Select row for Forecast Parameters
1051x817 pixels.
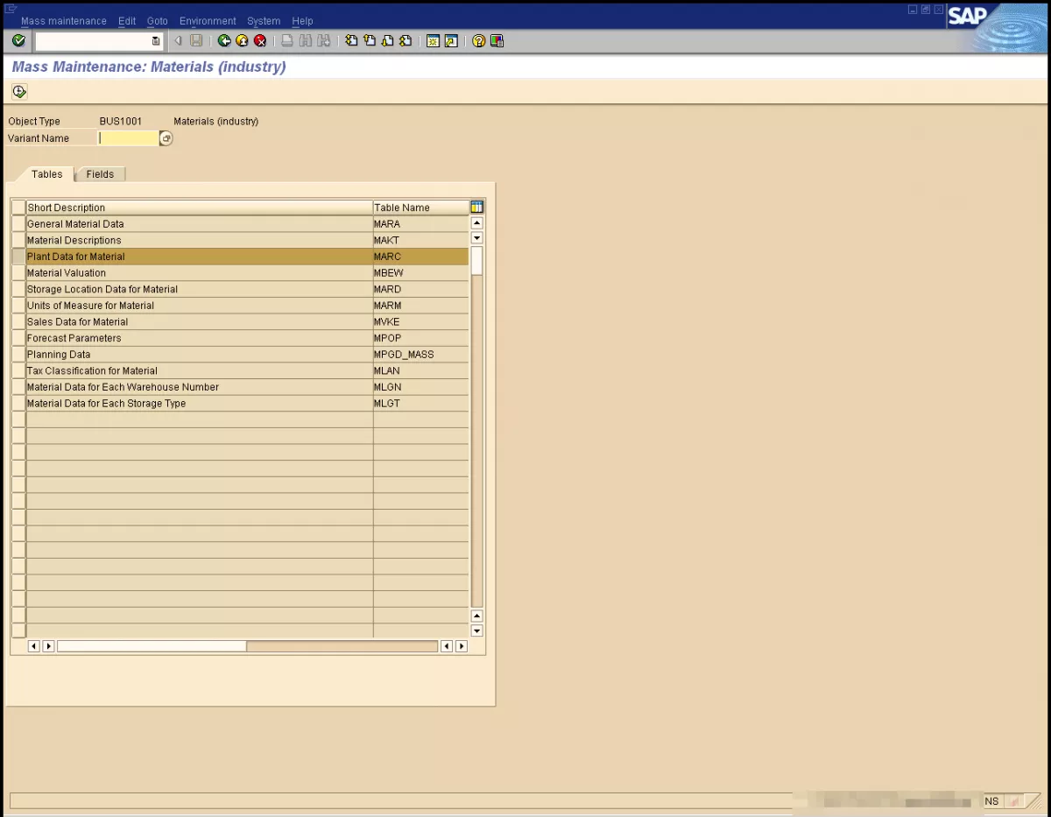point(18,338)
